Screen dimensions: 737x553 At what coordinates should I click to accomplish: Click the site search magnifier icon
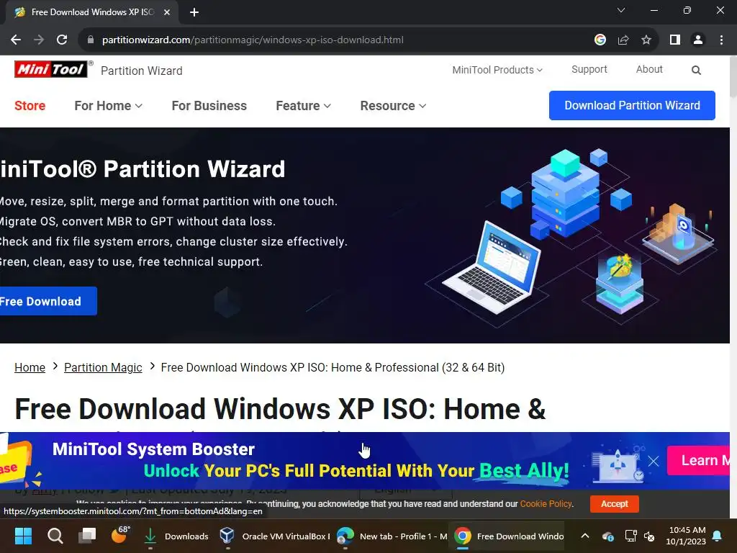tap(696, 70)
